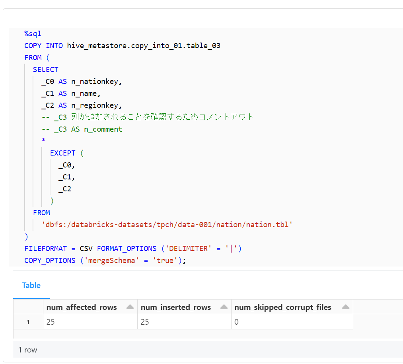Select the num_inserted_rows column header
403x364 pixels.
pos(175,307)
